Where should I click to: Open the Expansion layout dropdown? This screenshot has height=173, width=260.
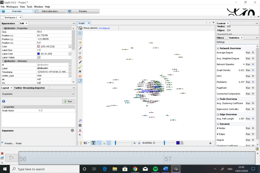(x=38, y=94)
